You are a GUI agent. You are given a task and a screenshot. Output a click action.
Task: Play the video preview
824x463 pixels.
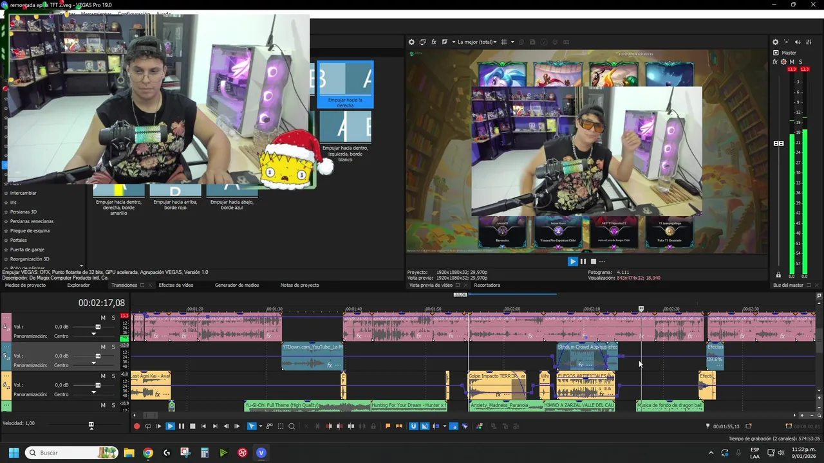572,262
